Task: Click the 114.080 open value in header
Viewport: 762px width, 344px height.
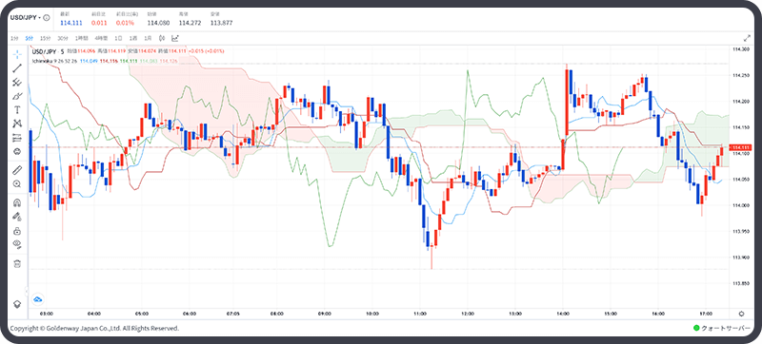Action: click(158, 23)
